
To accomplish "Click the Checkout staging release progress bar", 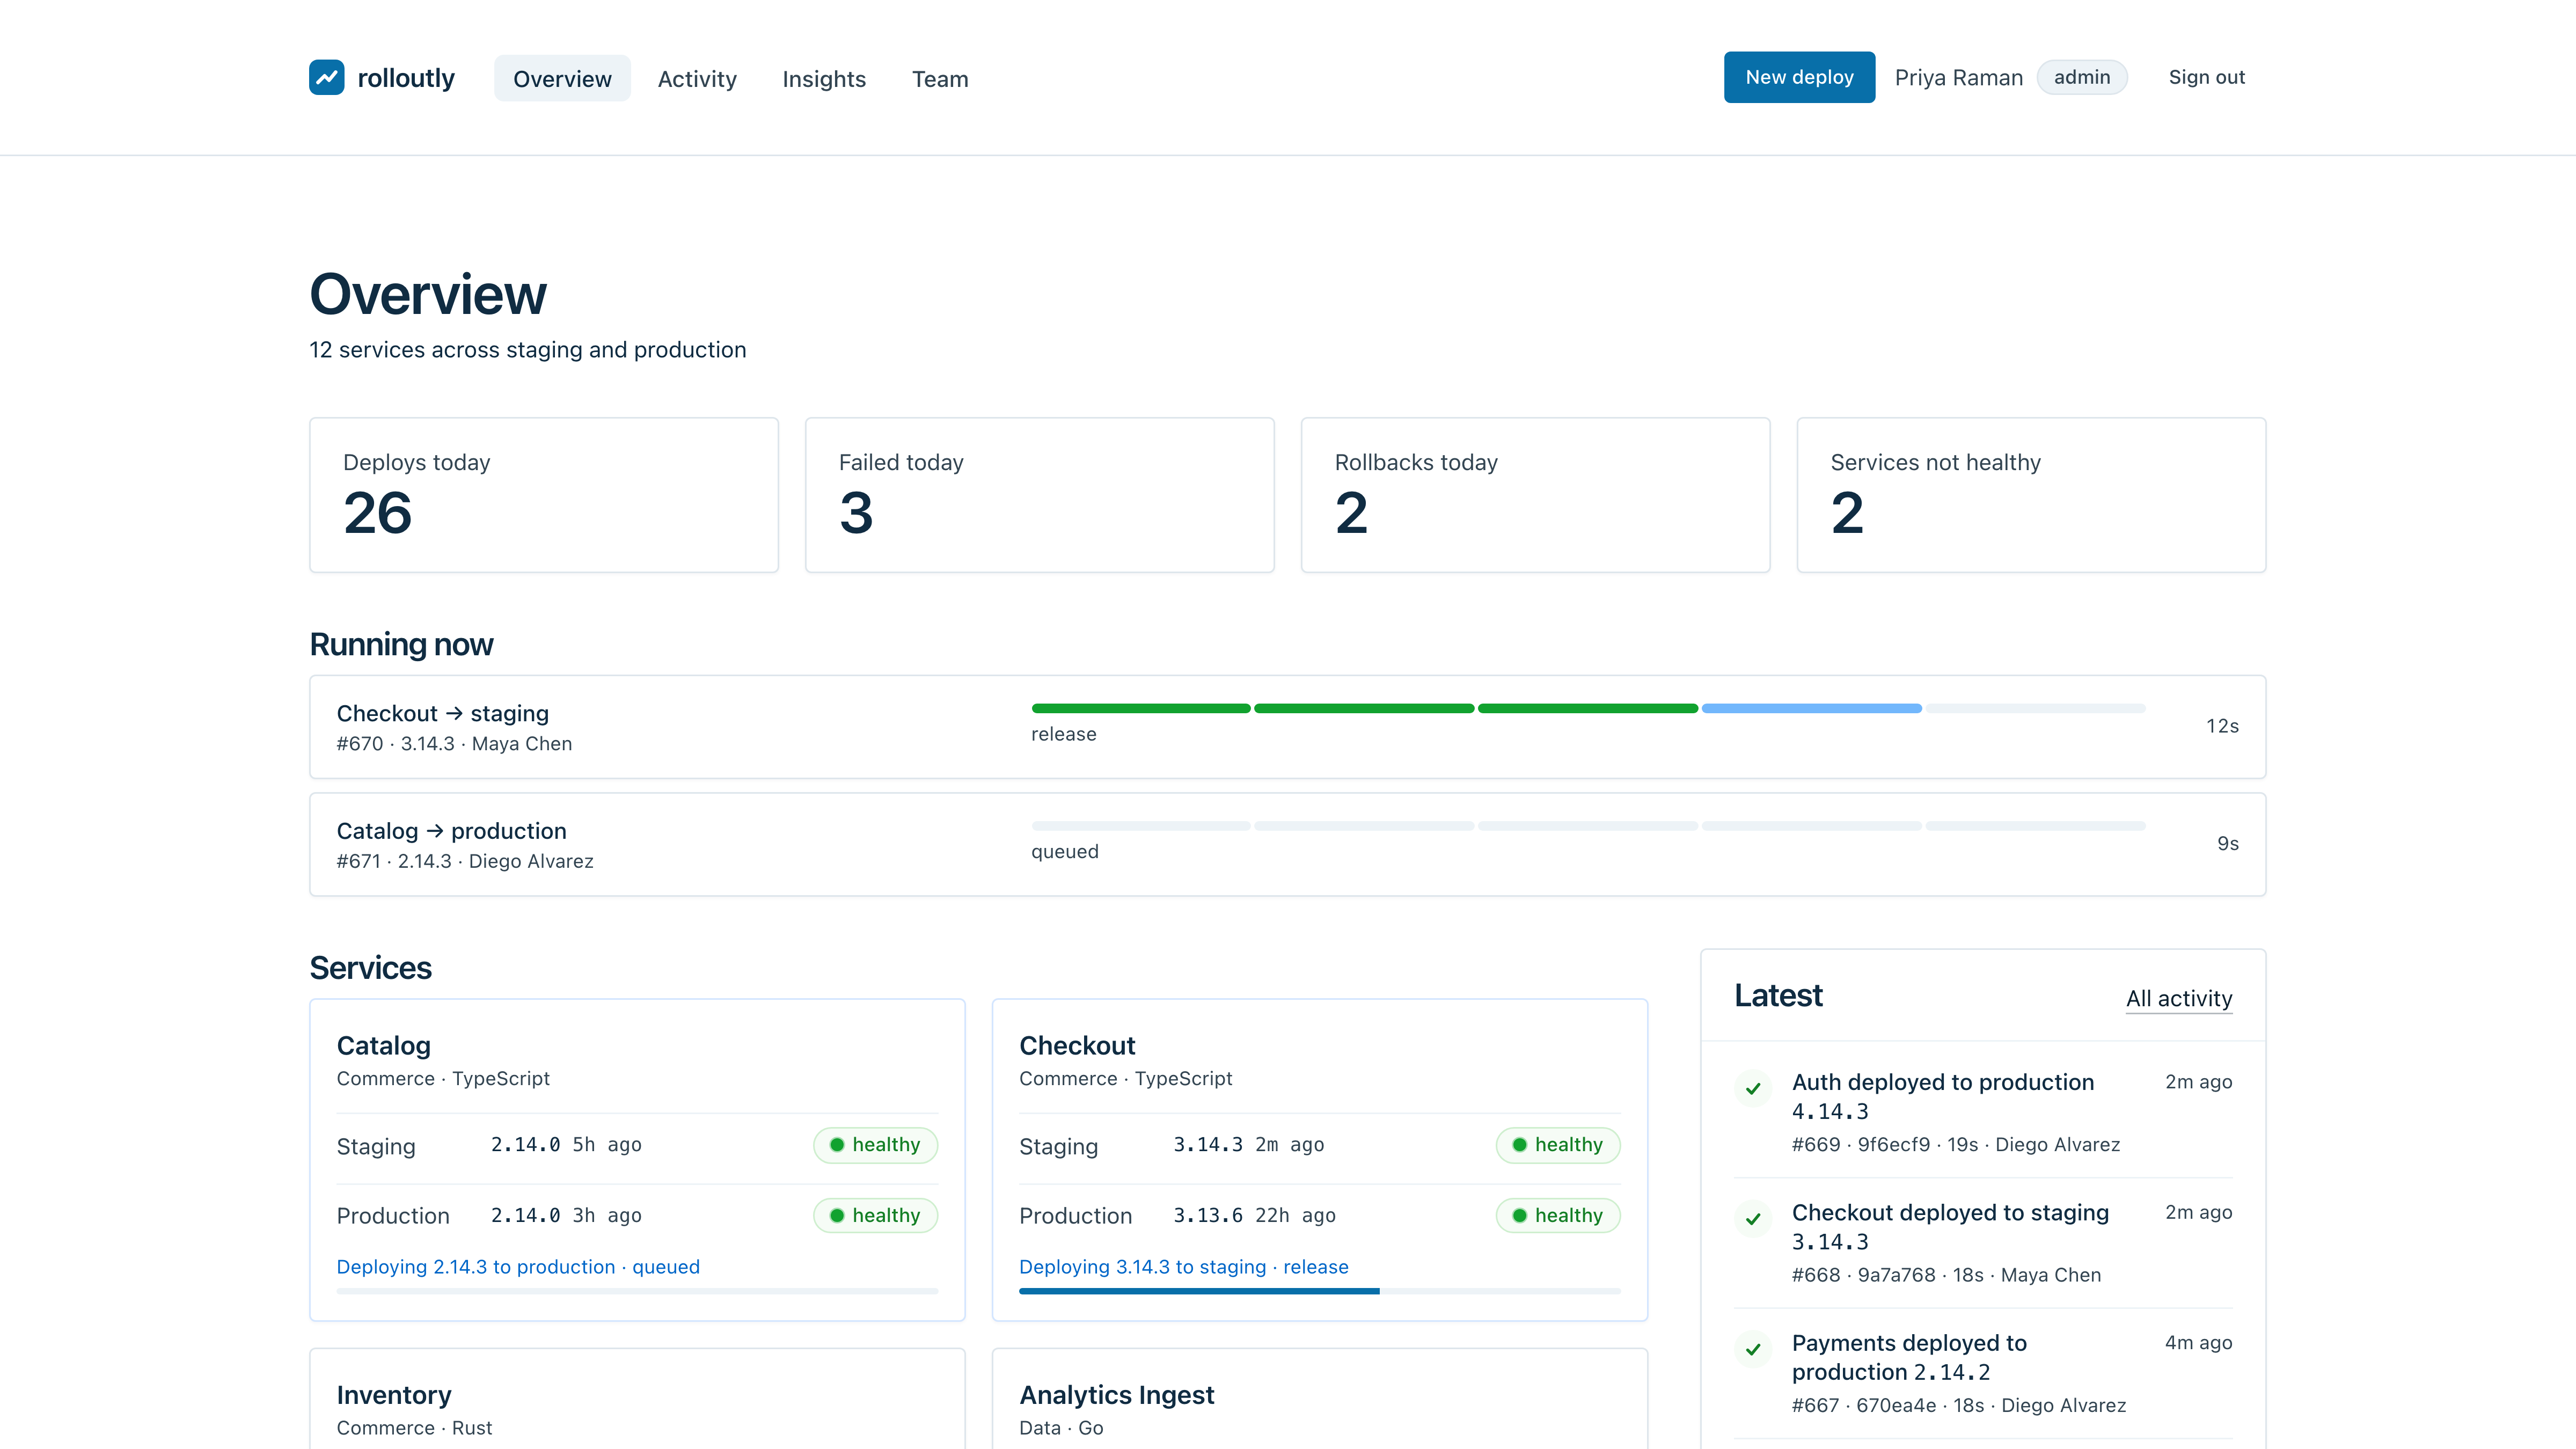I will tap(1588, 708).
